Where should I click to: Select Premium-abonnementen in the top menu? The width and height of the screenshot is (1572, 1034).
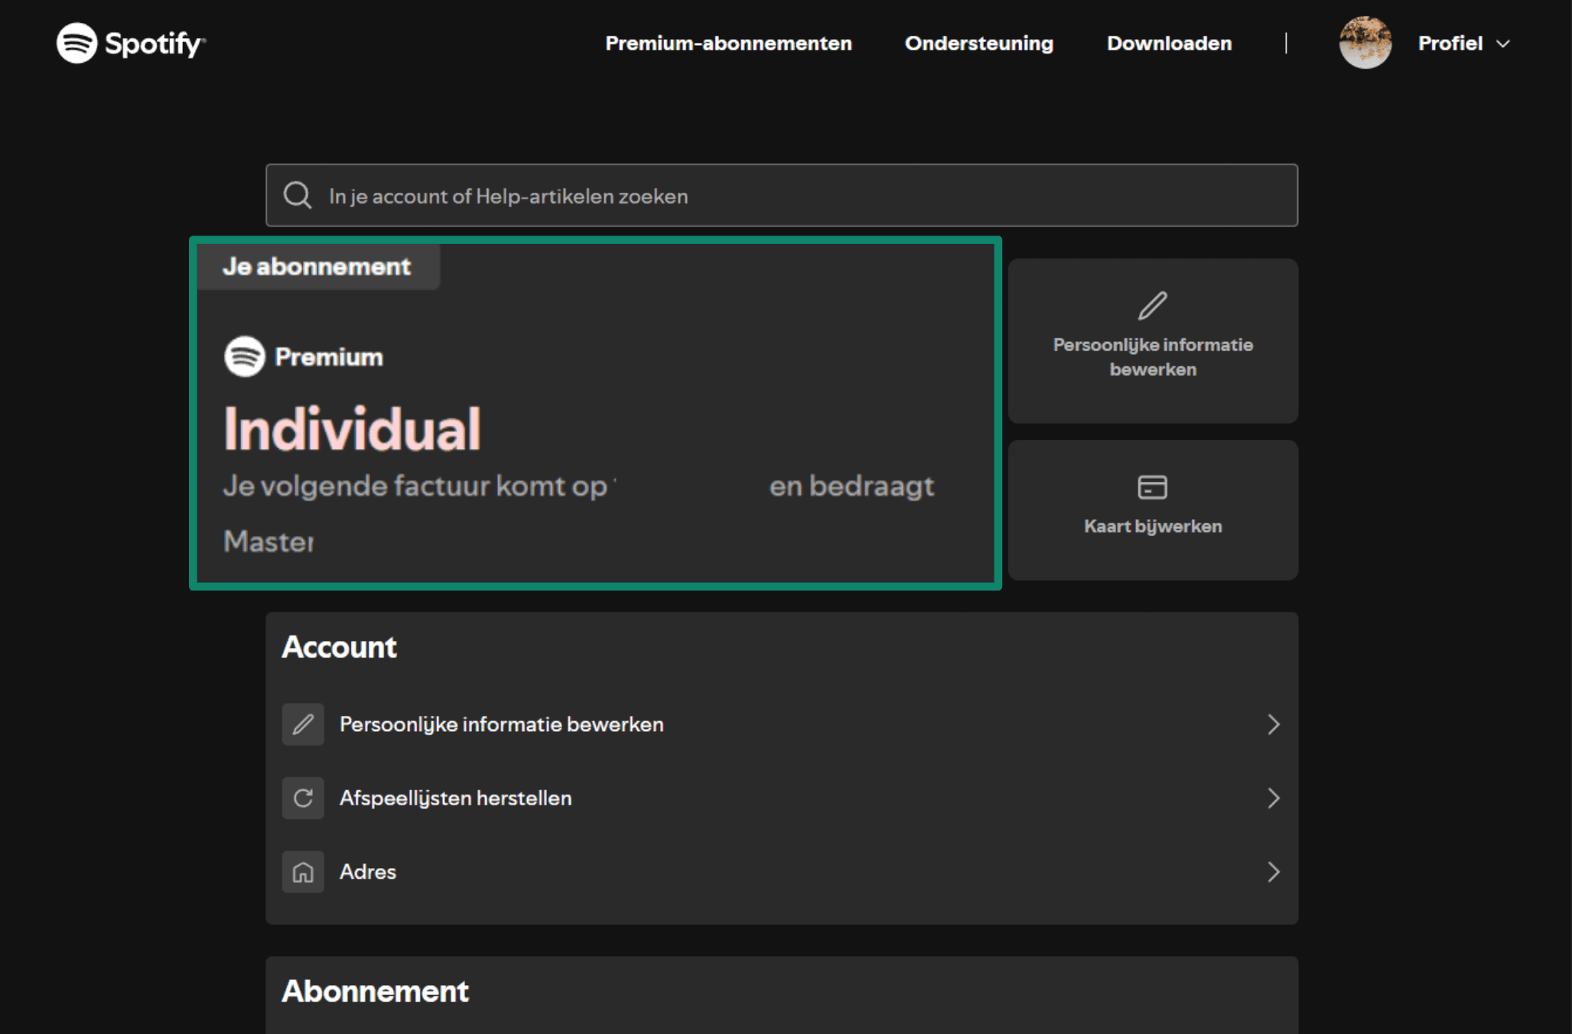(727, 43)
